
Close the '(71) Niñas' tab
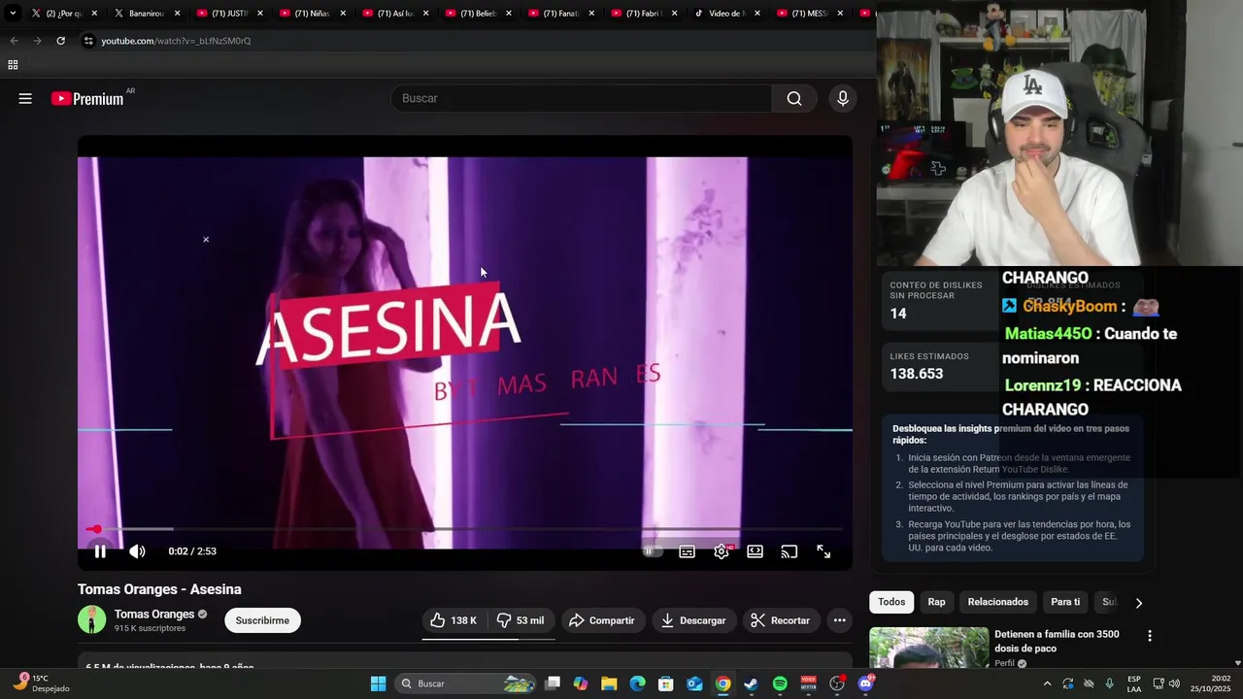click(343, 14)
